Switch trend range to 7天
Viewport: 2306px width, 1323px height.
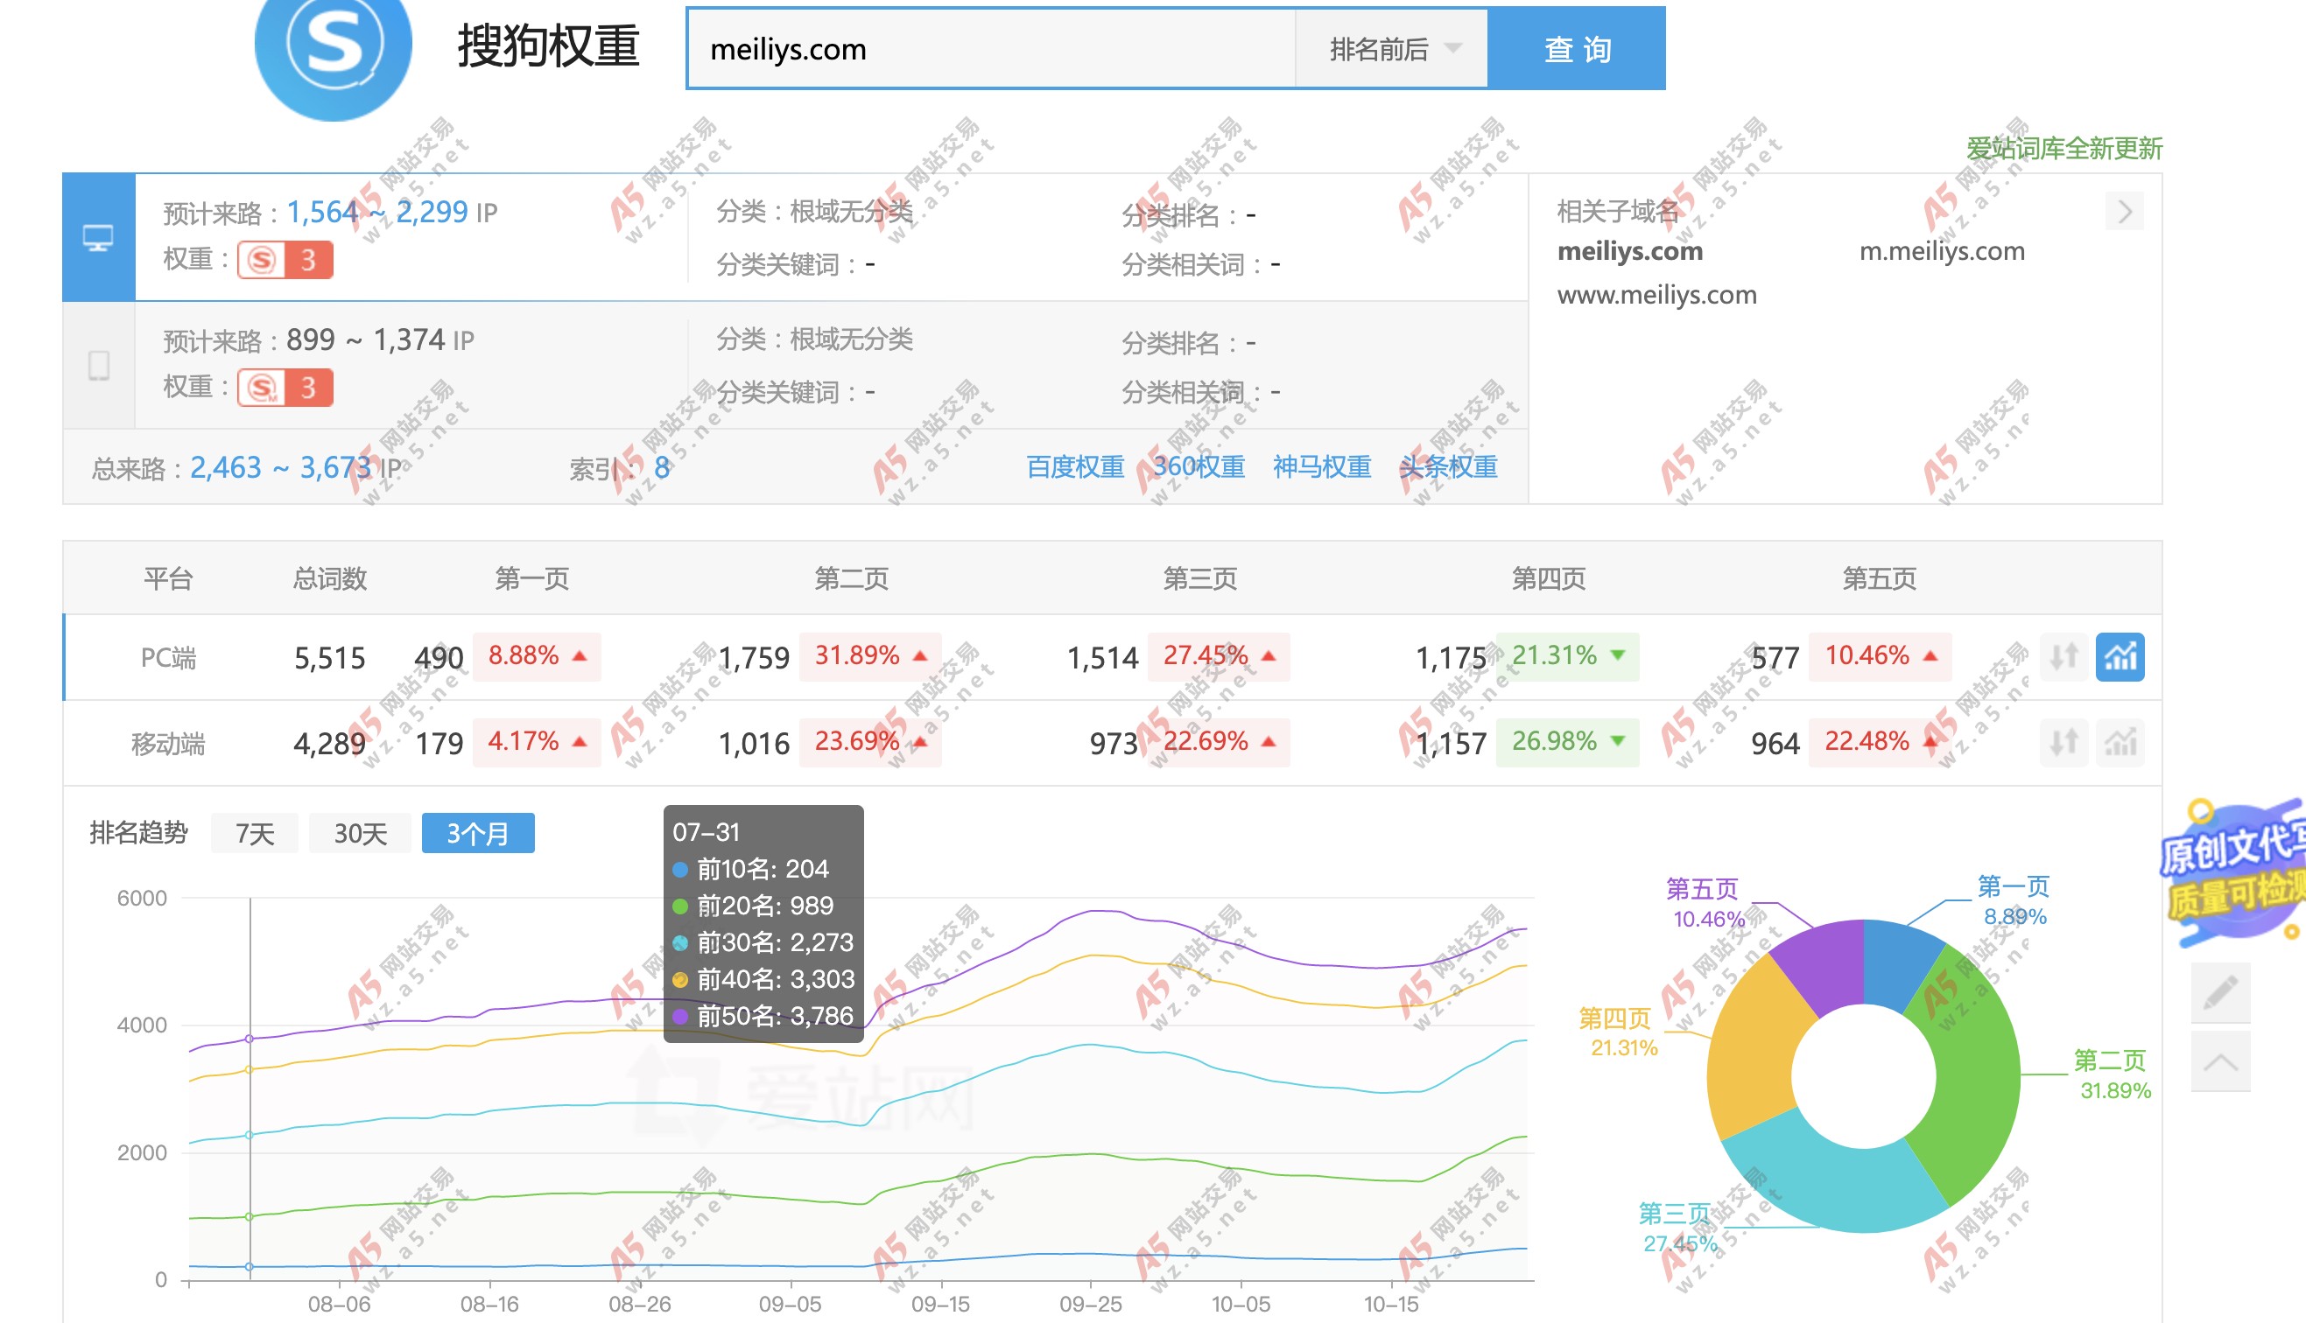tap(255, 833)
